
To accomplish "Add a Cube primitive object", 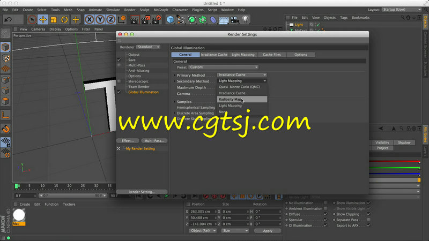I will (x=170, y=20).
